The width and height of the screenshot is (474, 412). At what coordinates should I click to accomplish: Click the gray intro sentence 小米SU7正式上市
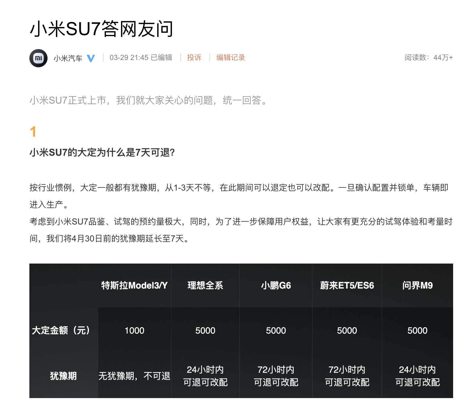click(x=148, y=100)
